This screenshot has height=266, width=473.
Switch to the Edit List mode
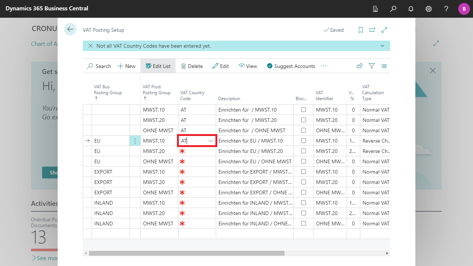[x=158, y=66]
